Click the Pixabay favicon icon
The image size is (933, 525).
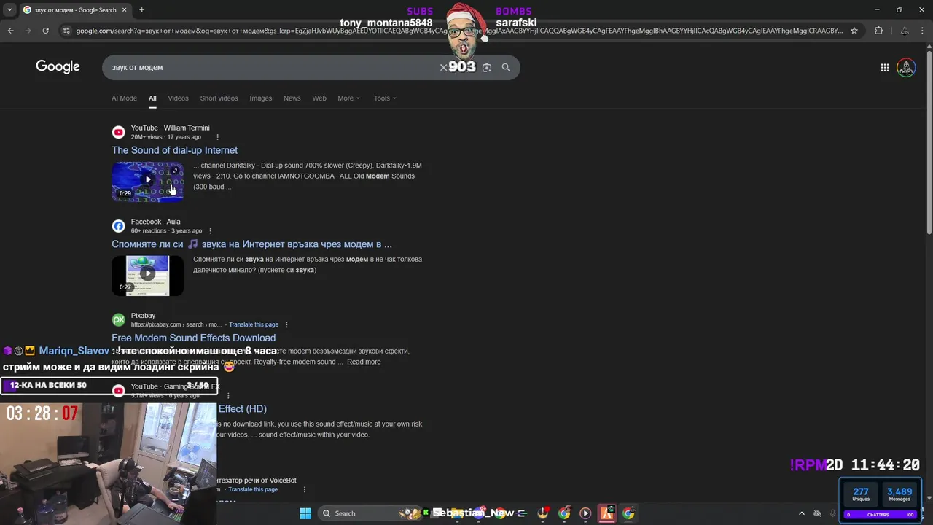(x=118, y=319)
